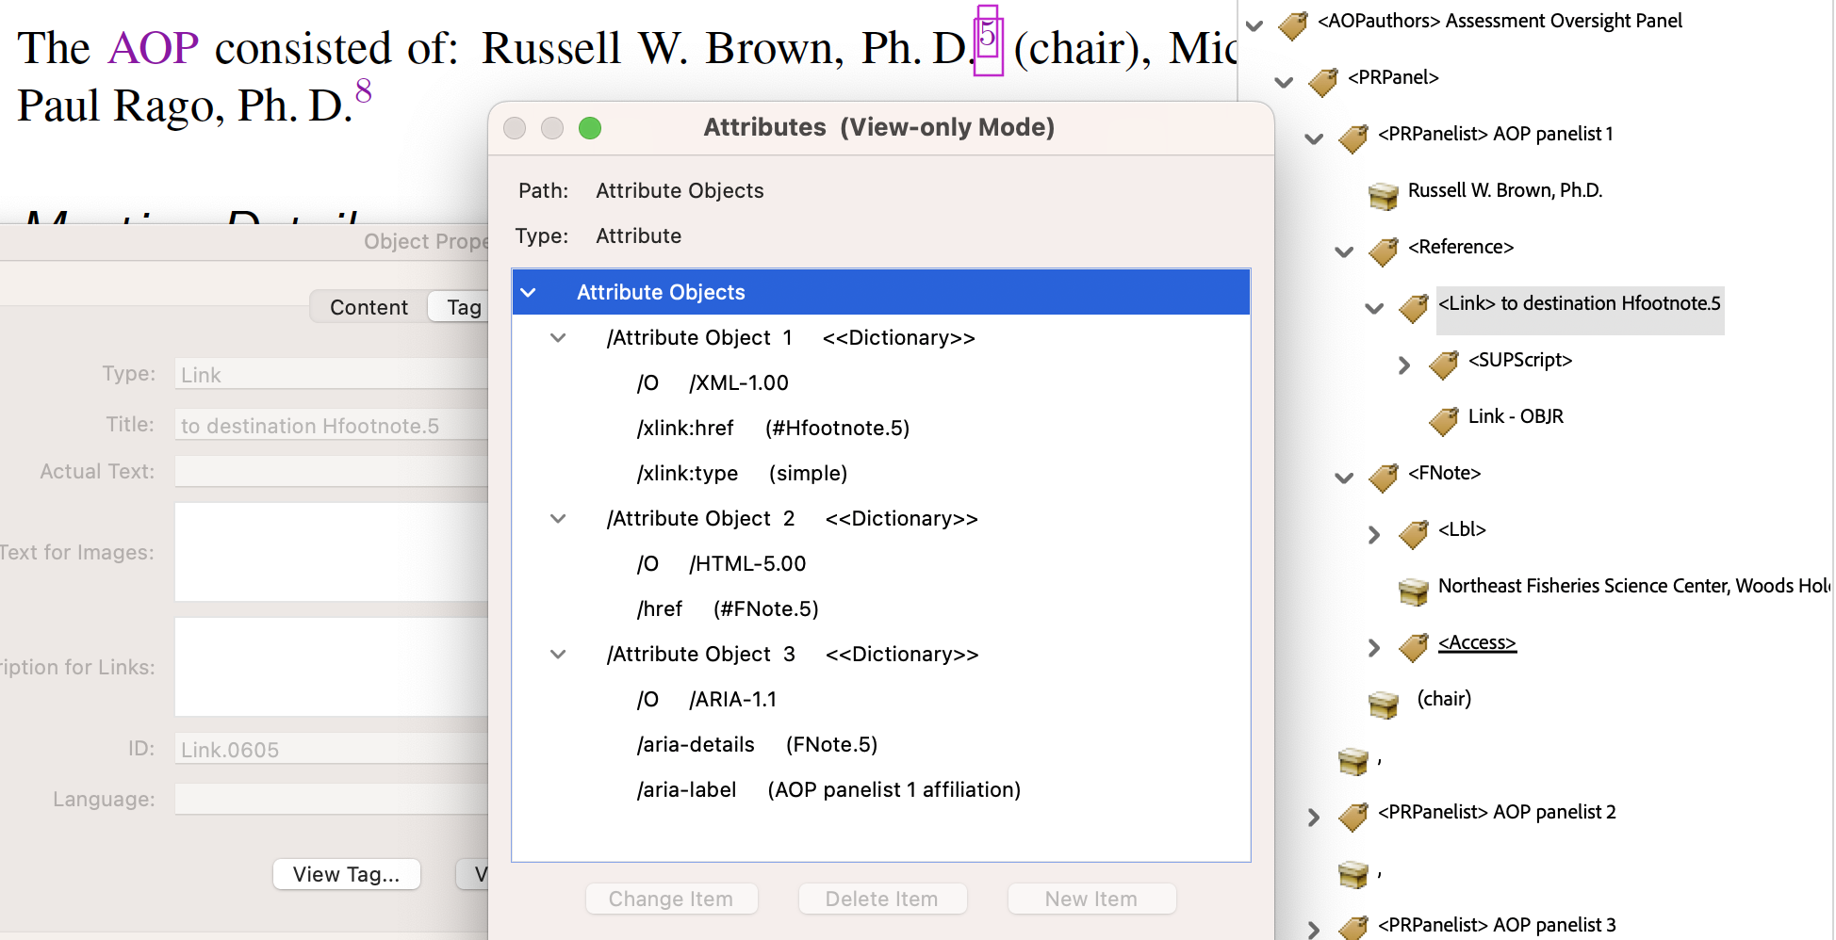Click the content box icon for Russell W. Brown
1836x940 pixels.
pyautogui.click(x=1383, y=195)
